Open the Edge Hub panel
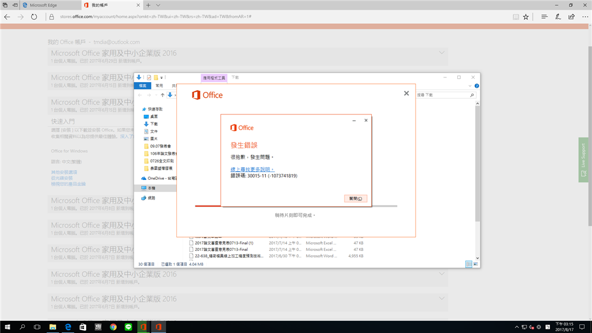 click(x=545, y=17)
